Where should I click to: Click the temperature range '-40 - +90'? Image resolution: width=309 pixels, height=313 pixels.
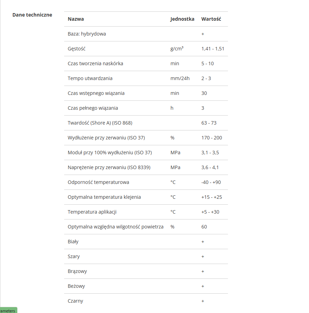click(211, 182)
